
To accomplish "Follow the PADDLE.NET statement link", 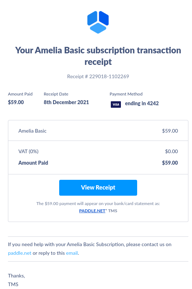I will (92, 211).
